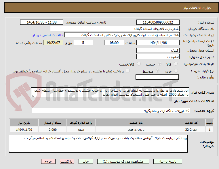This screenshot has height=169, width=219.
Task: Click the تعداد / مقدار column header
Action: (53, 123)
